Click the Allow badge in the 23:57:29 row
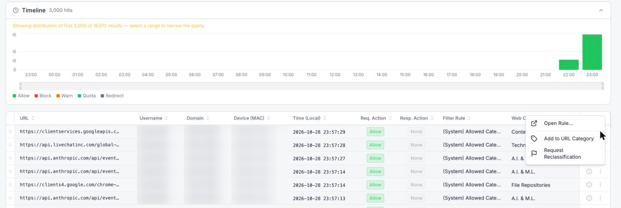621x208 pixels. tap(375, 132)
